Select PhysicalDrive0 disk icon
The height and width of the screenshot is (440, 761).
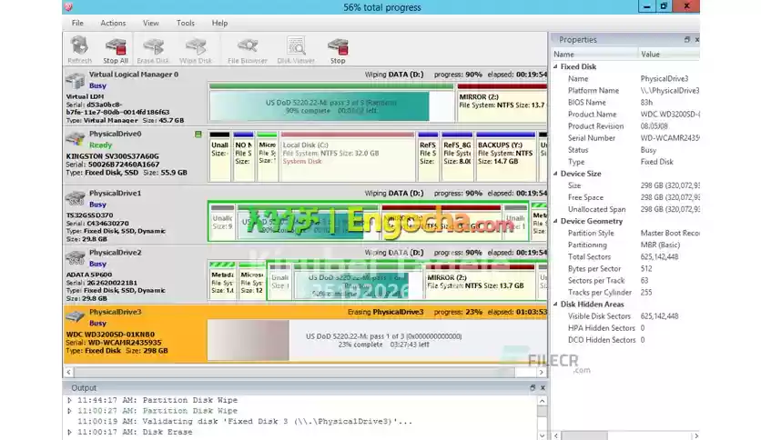click(x=76, y=138)
